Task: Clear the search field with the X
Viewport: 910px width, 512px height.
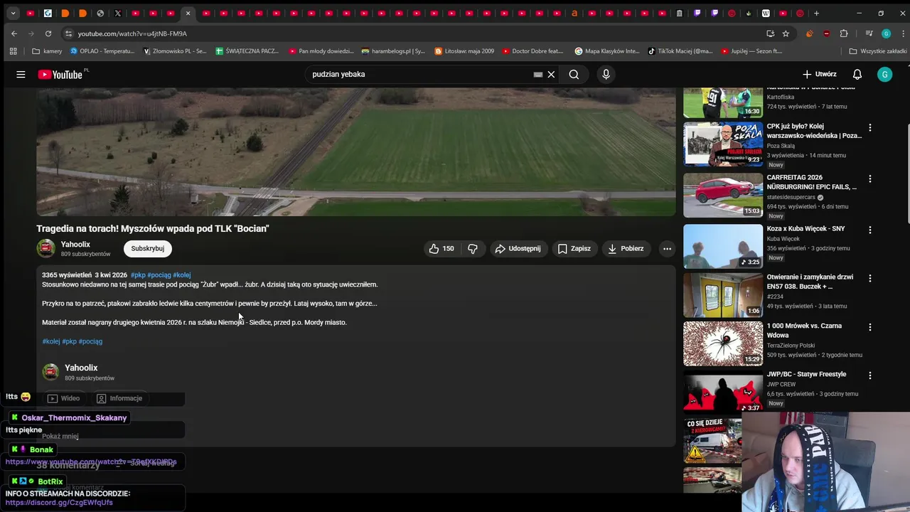Action: [551, 74]
